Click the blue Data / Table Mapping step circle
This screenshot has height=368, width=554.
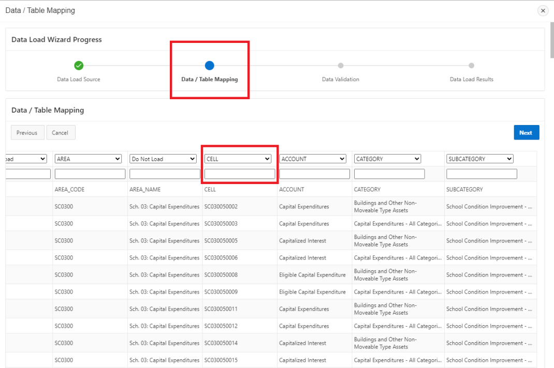209,66
